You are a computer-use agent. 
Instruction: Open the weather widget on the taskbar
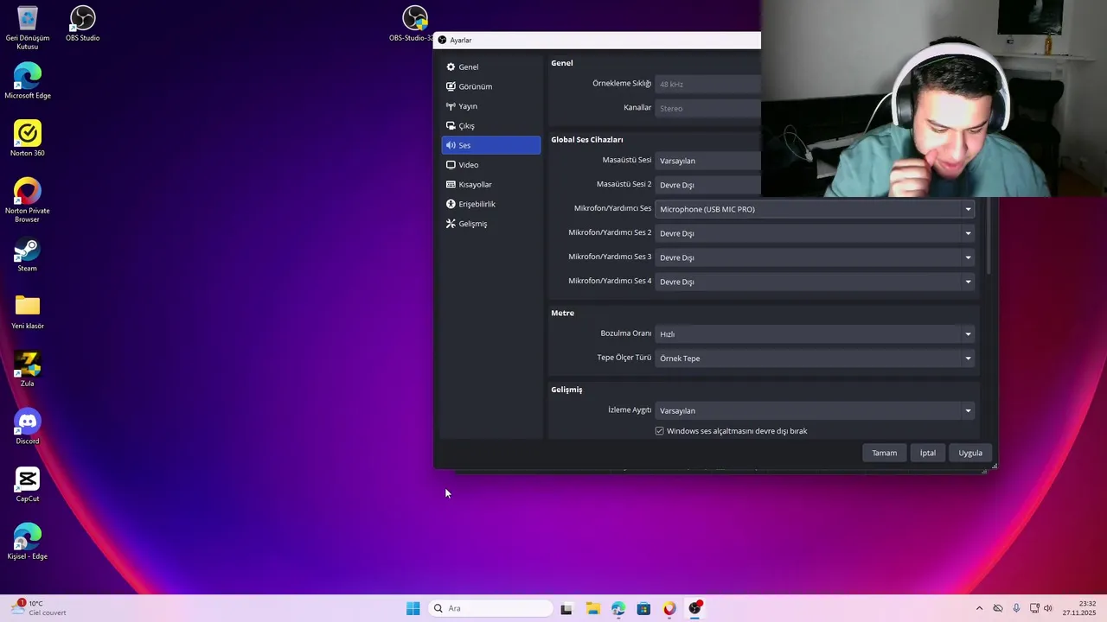tap(39, 608)
